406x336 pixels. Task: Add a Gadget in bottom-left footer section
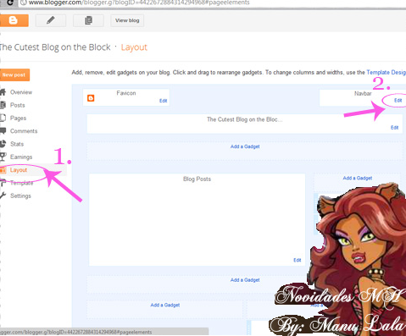click(x=165, y=306)
